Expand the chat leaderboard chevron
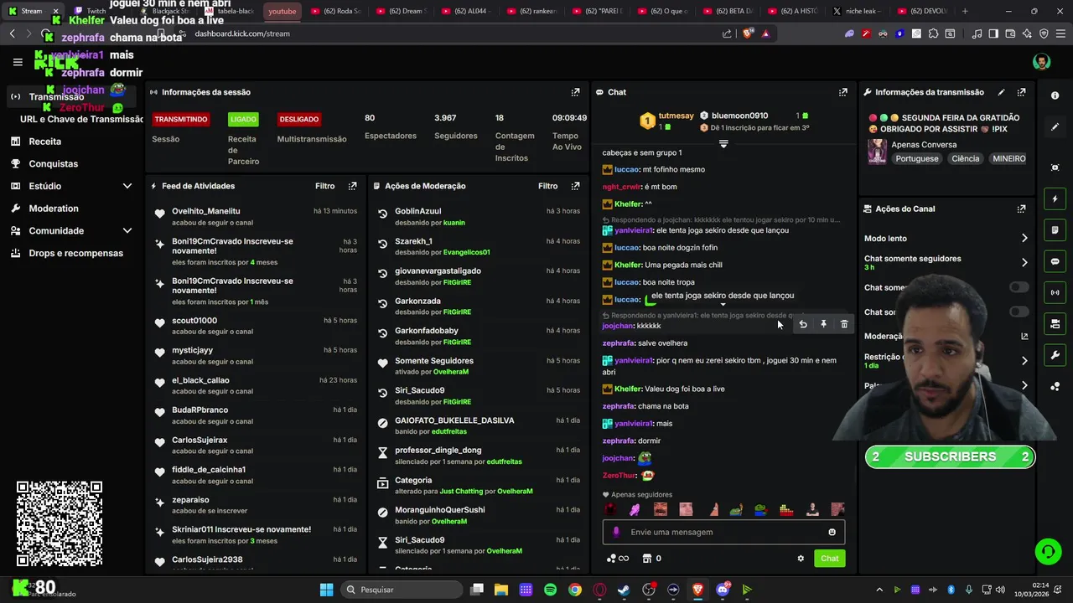Image resolution: width=1073 pixels, height=603 pixels. click(723, 144)
